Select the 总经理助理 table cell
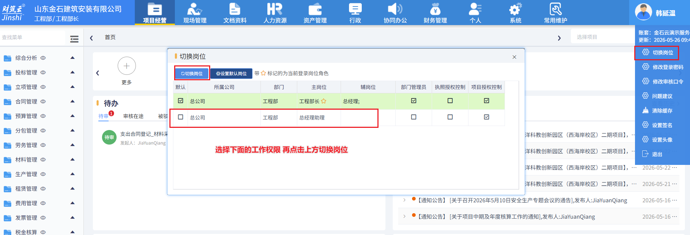The height and width of the screenshot is (235, 690). (x=319, y=118)
